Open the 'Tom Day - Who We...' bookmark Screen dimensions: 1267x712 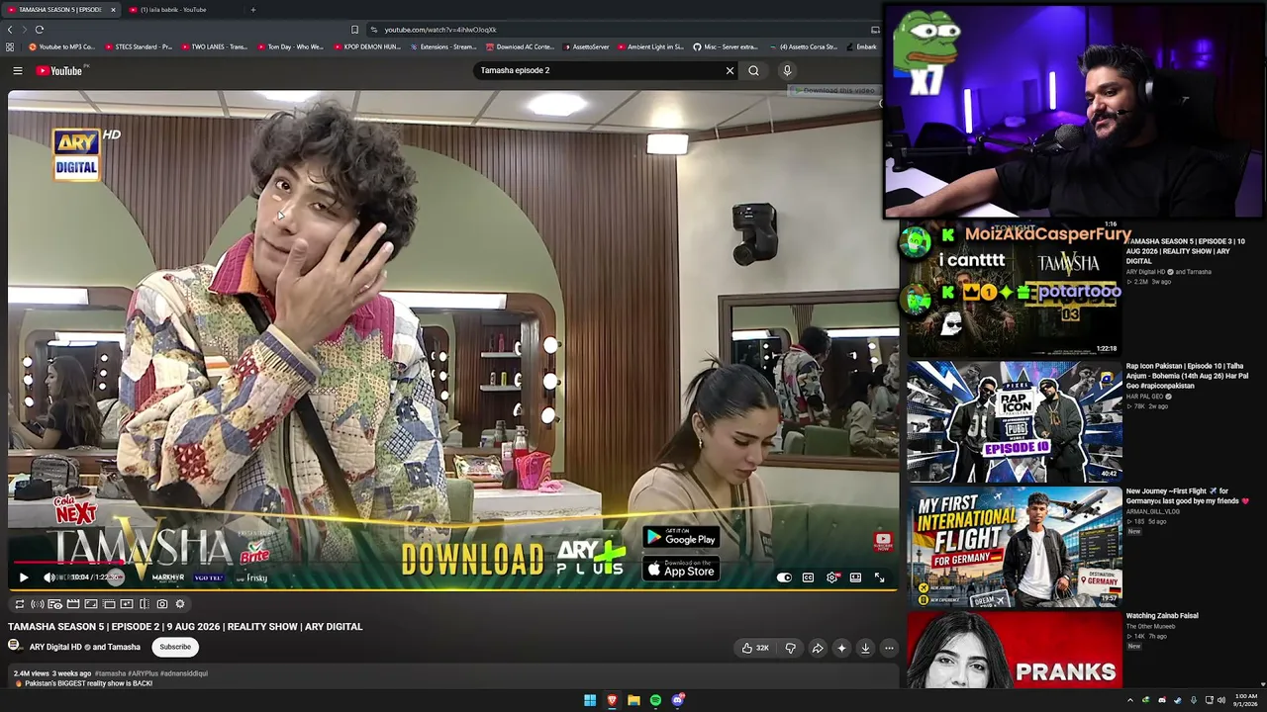click(x=291, y=46)
